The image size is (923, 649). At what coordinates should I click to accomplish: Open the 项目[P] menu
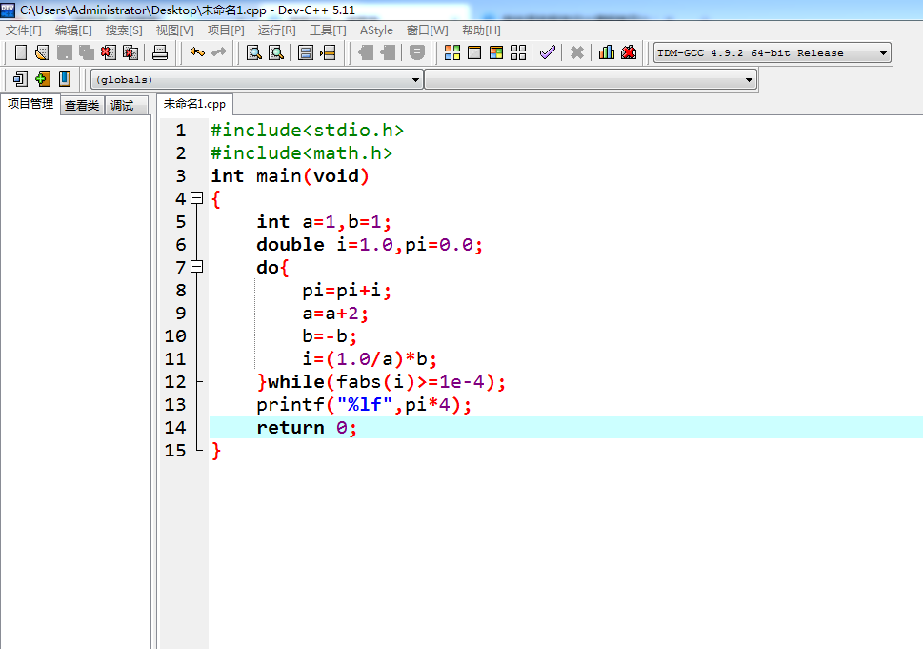click(x=226, y=30)
